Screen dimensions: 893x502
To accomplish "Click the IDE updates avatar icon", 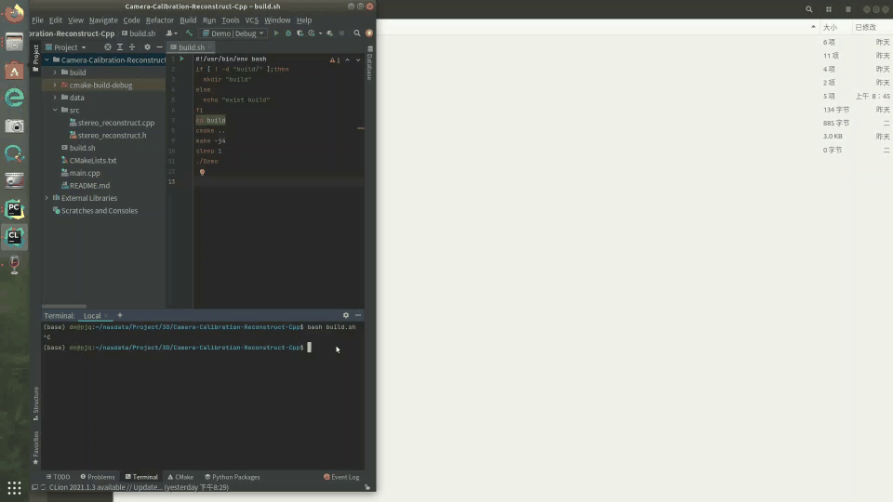I will coord(369,33).
